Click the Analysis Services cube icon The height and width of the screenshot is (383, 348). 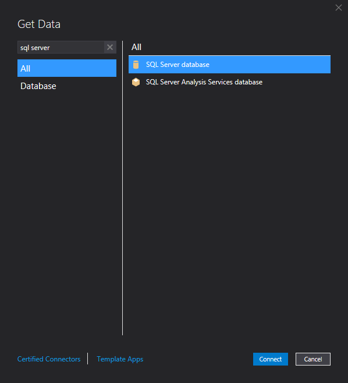[x=136, y=82]
